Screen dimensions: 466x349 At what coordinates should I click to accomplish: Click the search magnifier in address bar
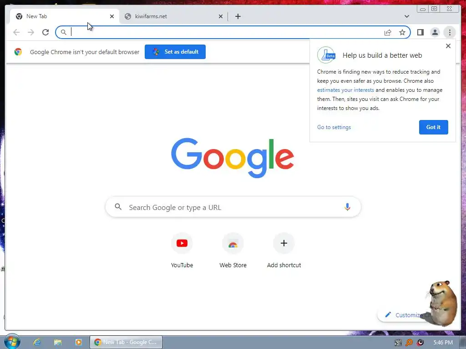pos(63,32)
